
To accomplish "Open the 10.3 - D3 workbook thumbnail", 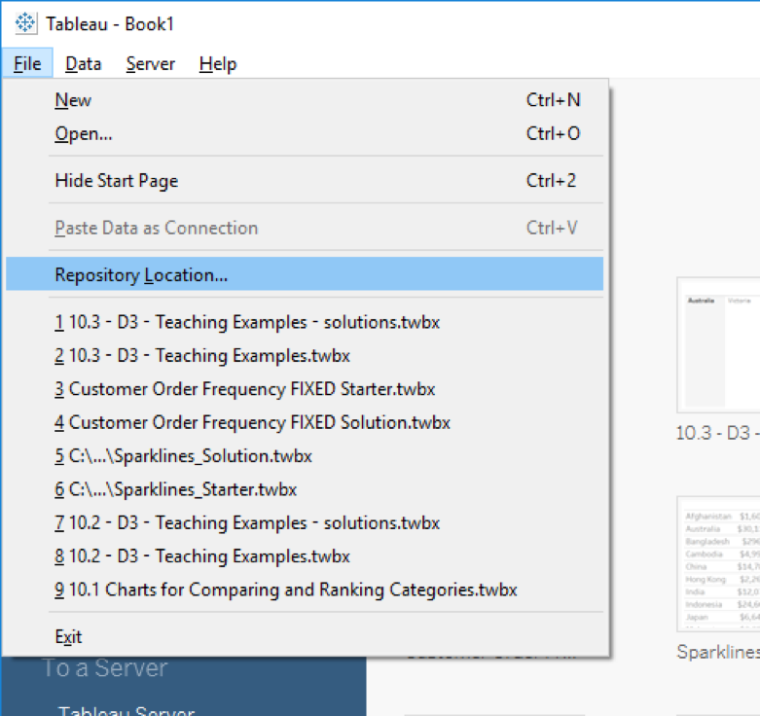I will 719,345.
